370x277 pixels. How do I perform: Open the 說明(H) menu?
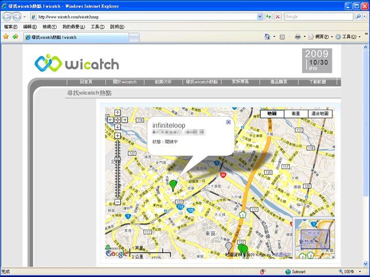tap(117, 27)
